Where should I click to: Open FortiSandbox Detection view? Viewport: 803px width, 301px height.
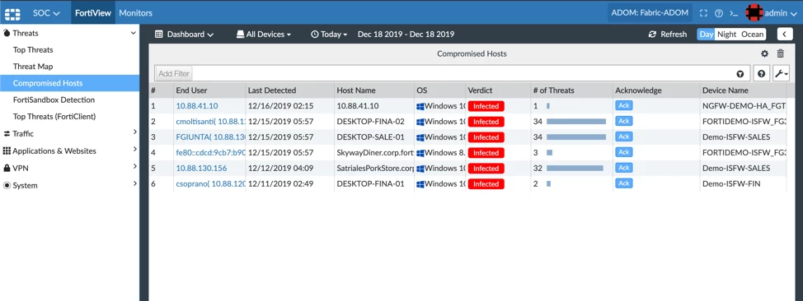54,100
